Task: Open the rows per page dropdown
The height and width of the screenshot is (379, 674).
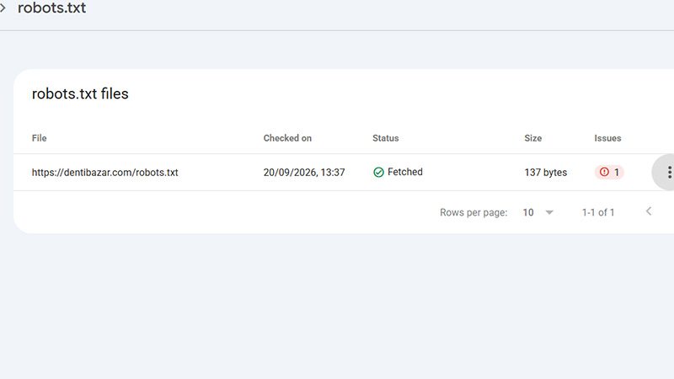Action: [538, 212]
